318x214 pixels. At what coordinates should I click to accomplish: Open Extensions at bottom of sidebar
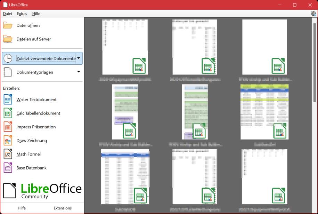point(63,208)
